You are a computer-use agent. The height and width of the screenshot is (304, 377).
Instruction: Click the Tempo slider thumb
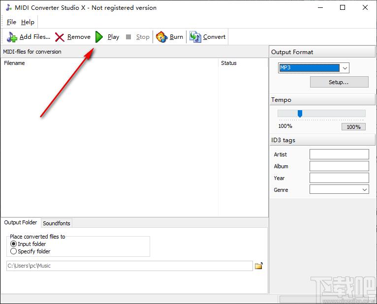tap(300, 114)
